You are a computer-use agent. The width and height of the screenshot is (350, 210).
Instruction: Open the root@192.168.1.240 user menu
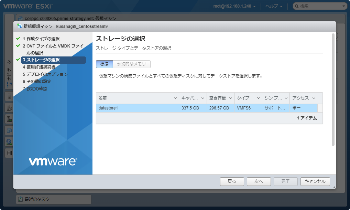234,6
